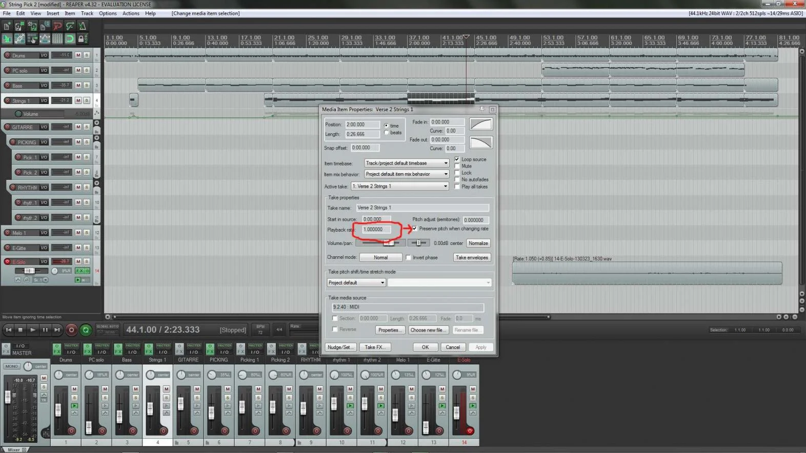The width and height of the screenshot is (806, 453).
Task: Toggle the metronome icon in the toolbar
Action: tap(82, 26)
